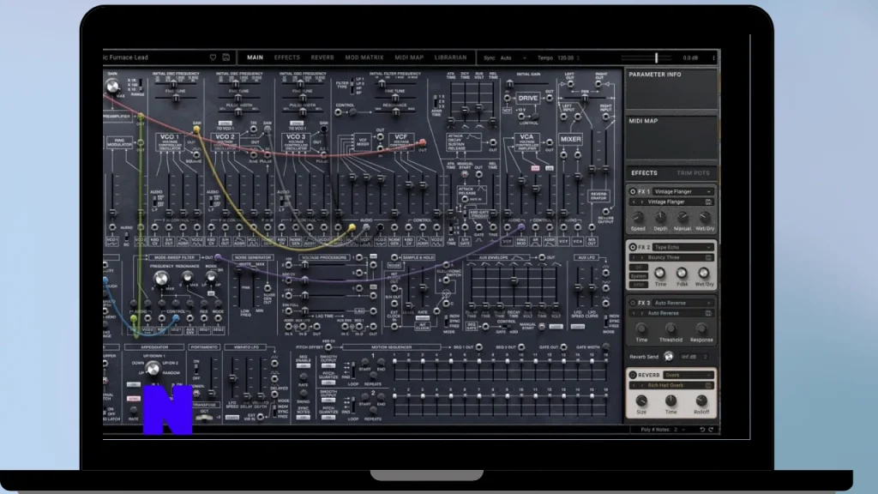This screenshot has height=494, width=878.
Task: Go to previous Vintage Flanger preset
Action: (x=634, y=202)
